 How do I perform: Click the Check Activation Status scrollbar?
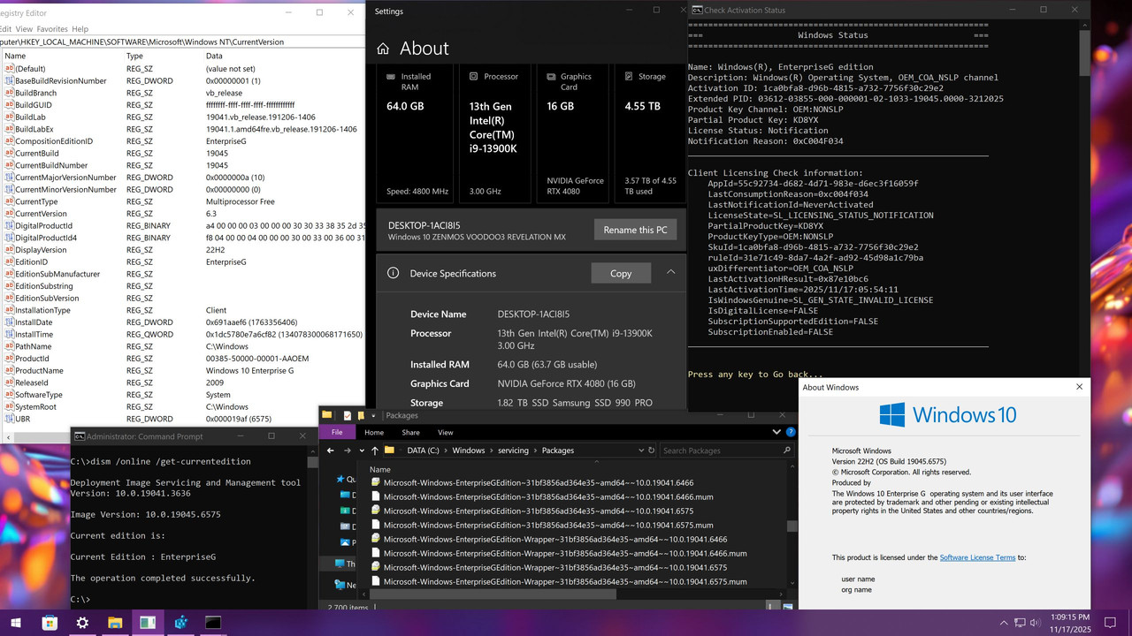(x=1084, y=51)
